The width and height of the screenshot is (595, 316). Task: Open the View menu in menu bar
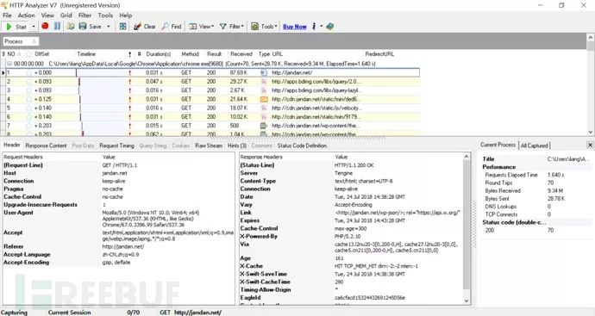(x=47, y=15)
